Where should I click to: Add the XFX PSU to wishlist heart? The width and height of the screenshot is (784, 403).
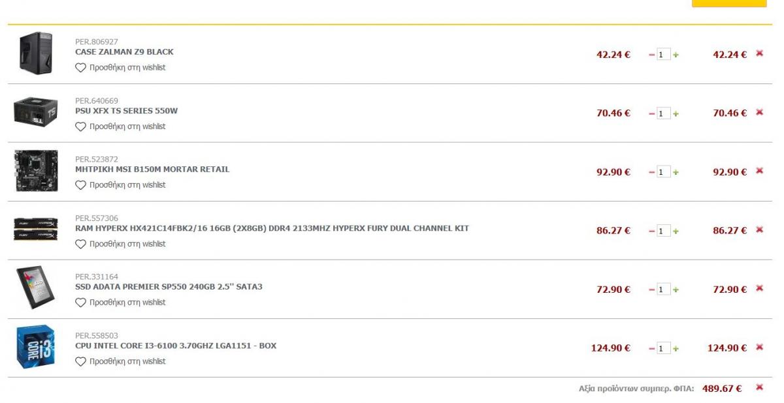coord(120,126)
